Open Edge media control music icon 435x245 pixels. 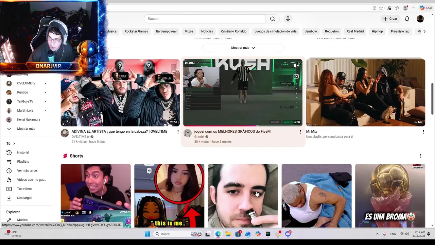[x=389, y=8]
